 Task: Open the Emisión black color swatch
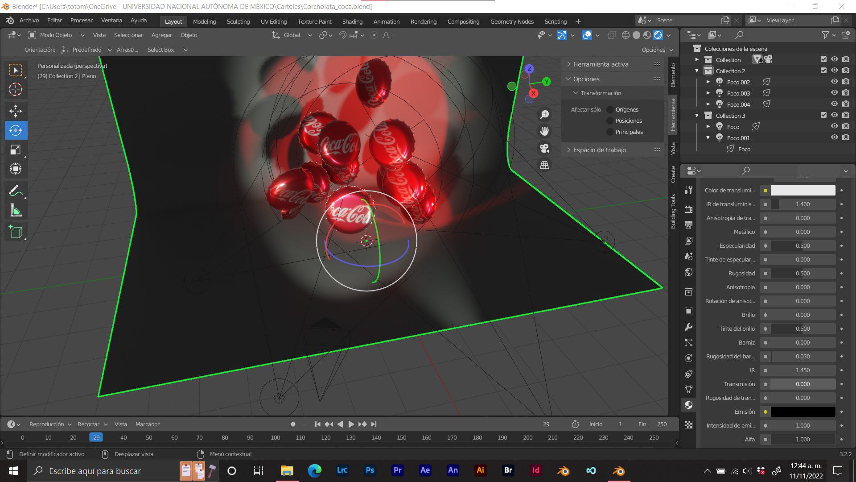[x=802, y=411]
